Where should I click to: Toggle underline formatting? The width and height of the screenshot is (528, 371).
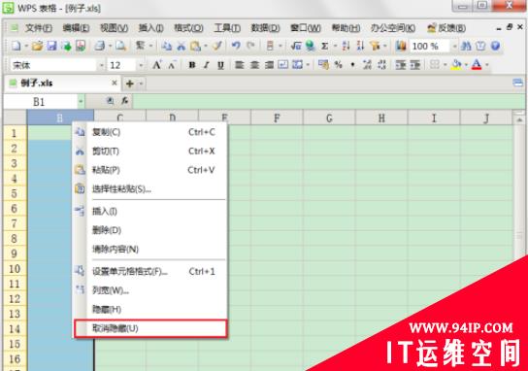tap(220, 65)
